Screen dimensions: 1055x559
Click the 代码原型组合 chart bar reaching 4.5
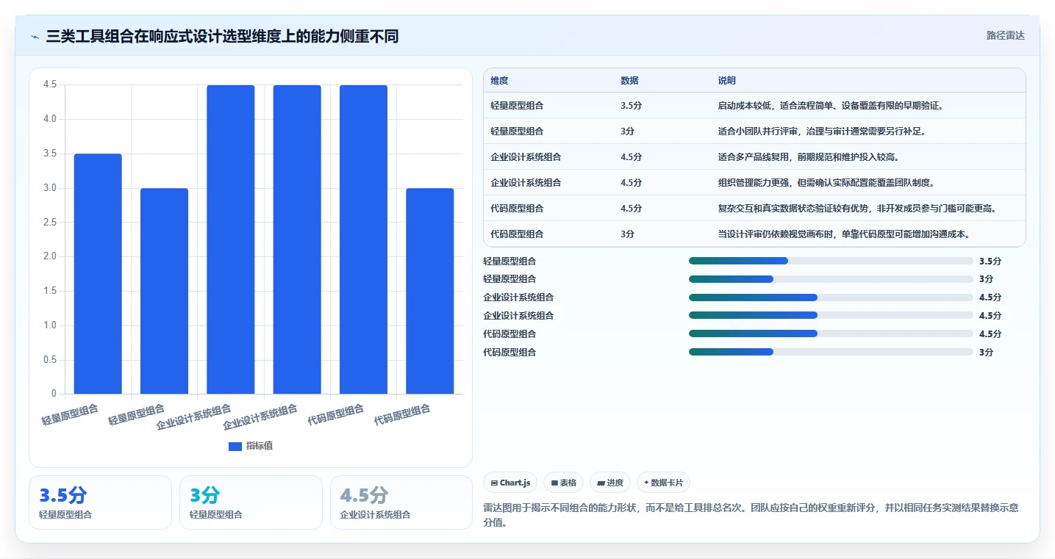(x=363, y=239)
